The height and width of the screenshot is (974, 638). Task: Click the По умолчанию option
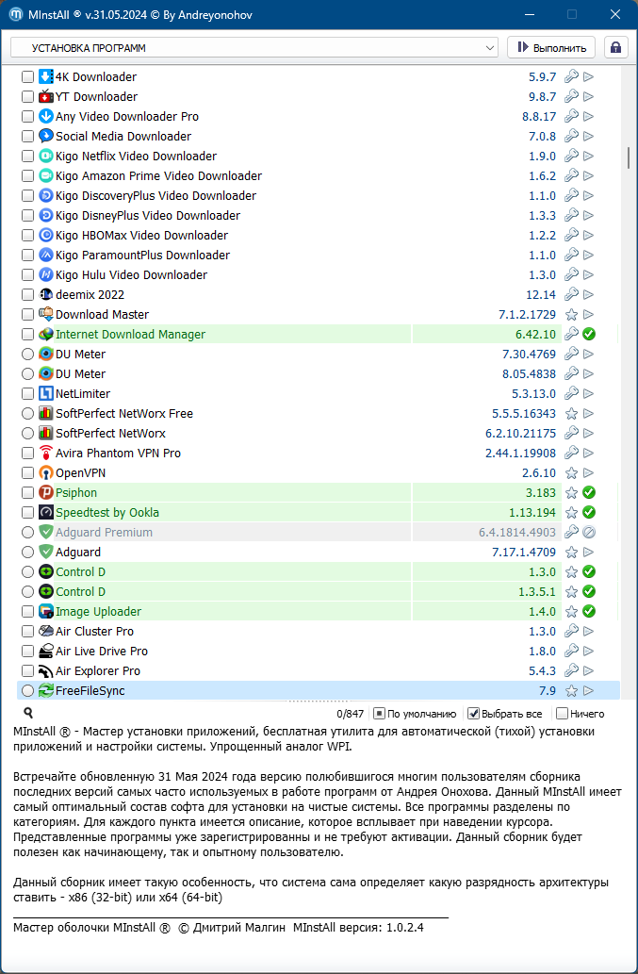[x=416, y=714]
